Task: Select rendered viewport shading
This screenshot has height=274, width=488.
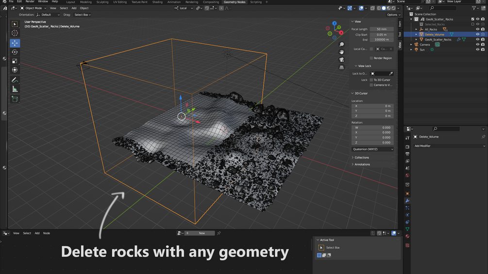Action: click(394, 8)
